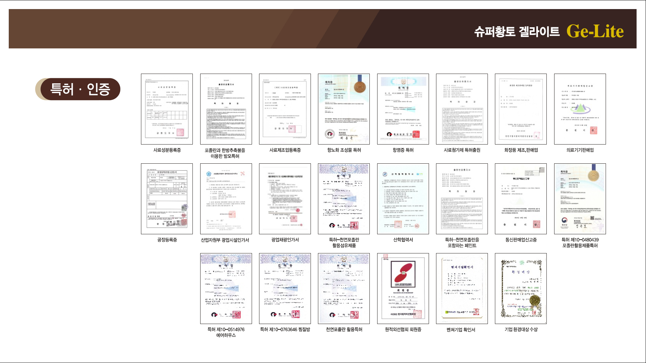Open the 산업자원부 광업시설인가서 thumbnail
The height and width of the screenshot is (363, 646).
(226, 199)
